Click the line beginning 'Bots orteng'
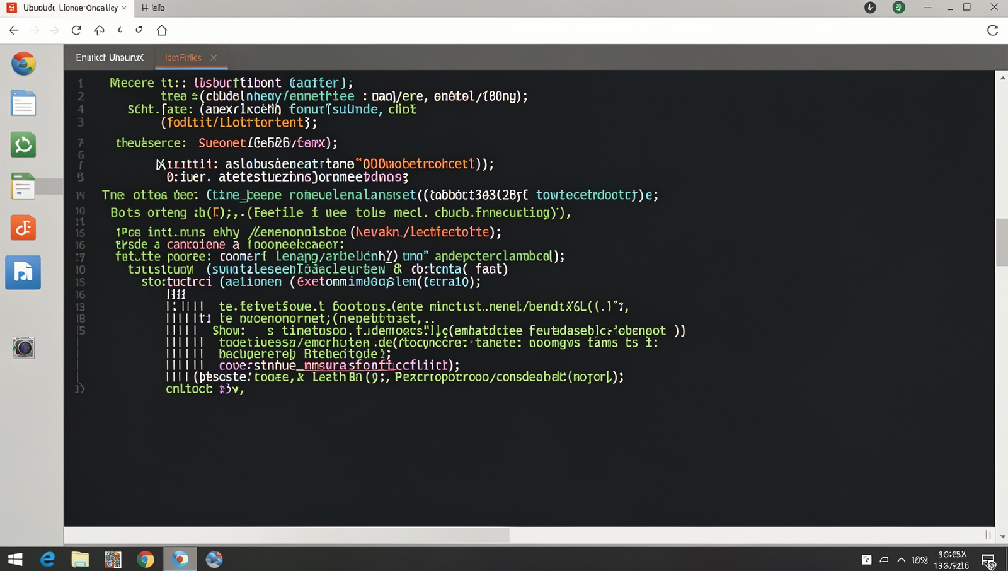1008x571 pixels. pyautogui.click(x=341, y=212)
